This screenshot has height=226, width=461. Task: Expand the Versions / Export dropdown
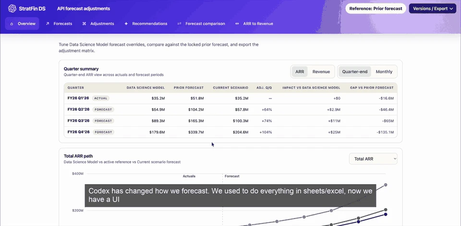point(433,9)
